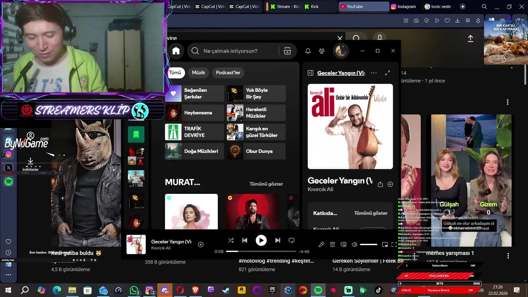Open Spotify Browse icon in search bar
This screenshot has height=297, width=528.
[288, 51]
